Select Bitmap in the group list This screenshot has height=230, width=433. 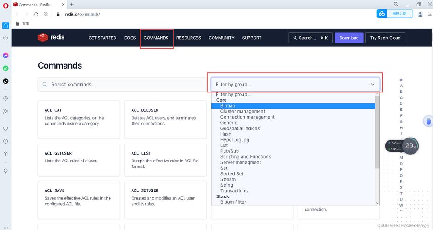293,106
